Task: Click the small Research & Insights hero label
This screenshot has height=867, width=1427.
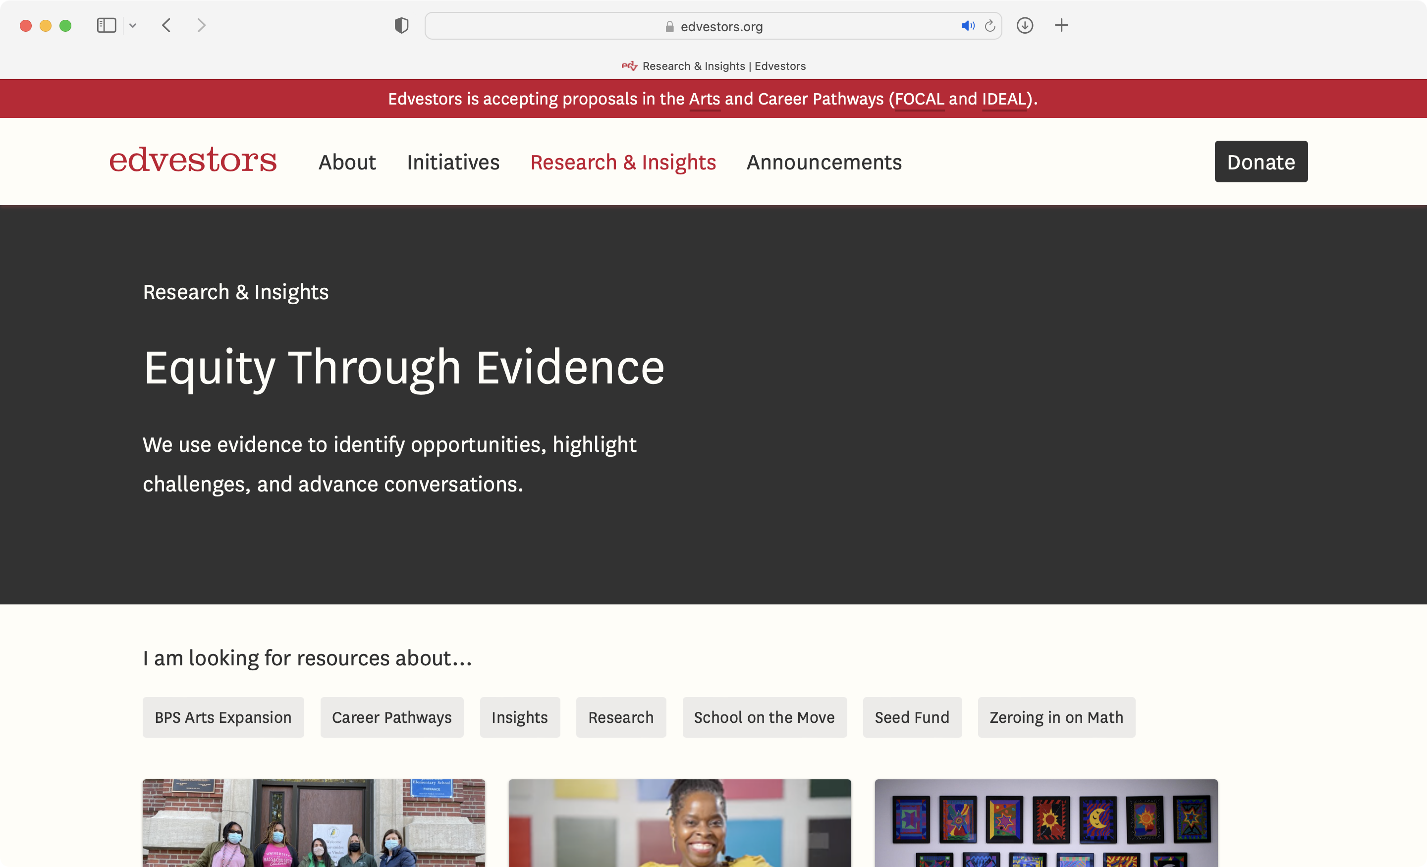Action: pos(236,292)
